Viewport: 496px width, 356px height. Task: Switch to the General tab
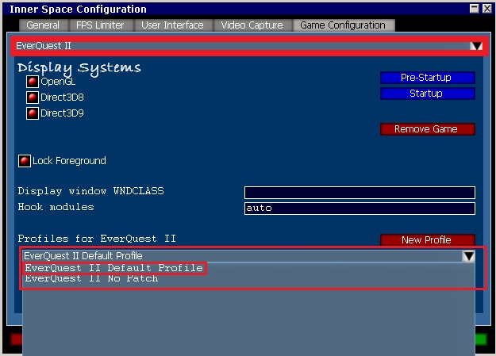coord(44,25)
